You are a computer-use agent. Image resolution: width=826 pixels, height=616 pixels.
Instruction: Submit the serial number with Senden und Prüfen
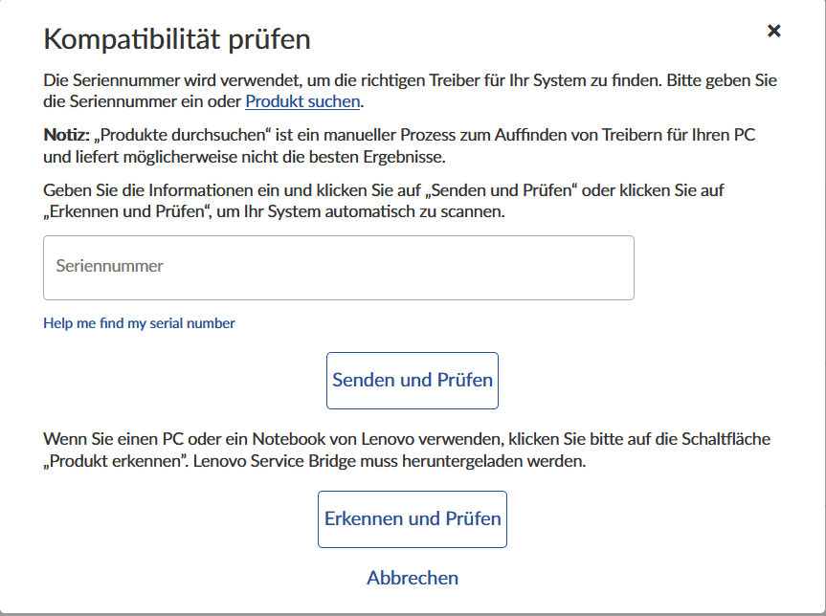(413, 381)
